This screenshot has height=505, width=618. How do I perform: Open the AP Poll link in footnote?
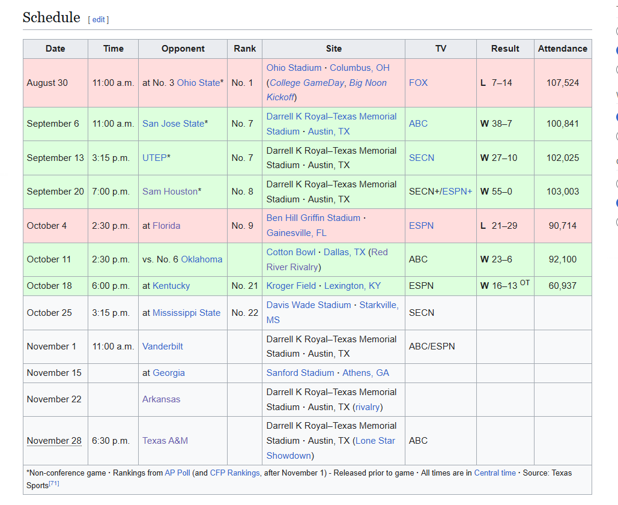pyautogui.click(x=177, y=473)
